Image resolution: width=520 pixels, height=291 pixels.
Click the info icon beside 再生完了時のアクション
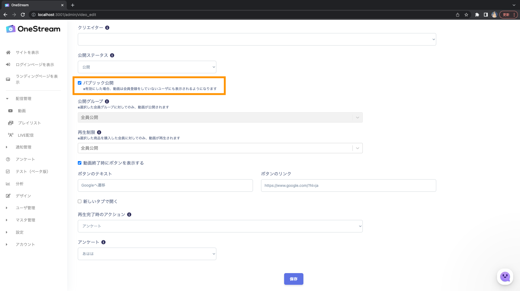tap(129, 215)
